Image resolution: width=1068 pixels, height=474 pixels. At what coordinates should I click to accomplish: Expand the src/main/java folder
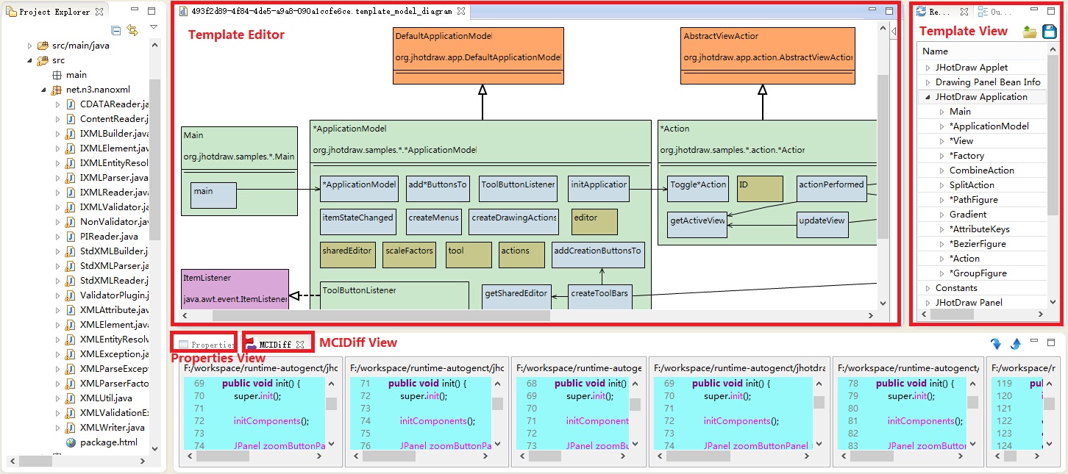coord(30,46)
